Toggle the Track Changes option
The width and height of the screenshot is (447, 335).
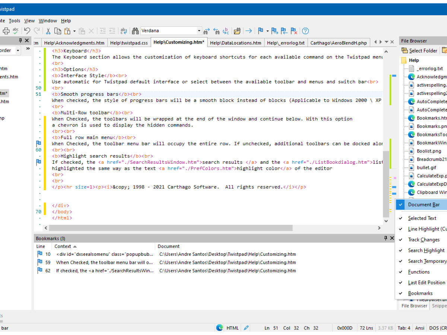[424, 240]
